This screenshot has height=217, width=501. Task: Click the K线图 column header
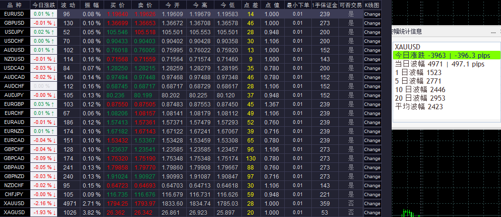click(372, 5)
